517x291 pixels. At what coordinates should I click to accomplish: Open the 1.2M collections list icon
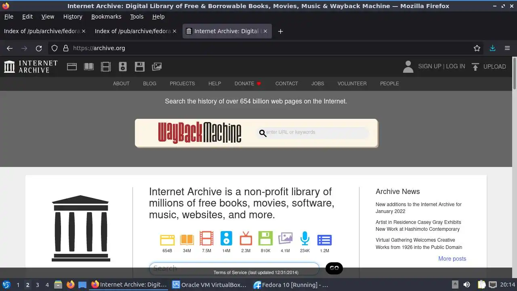tap(324, 240)
